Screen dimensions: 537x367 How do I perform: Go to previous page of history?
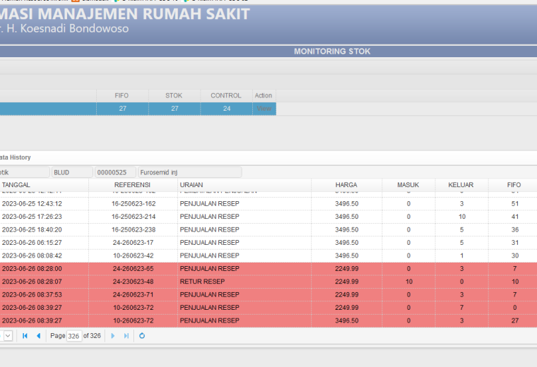tap(38, 336)
